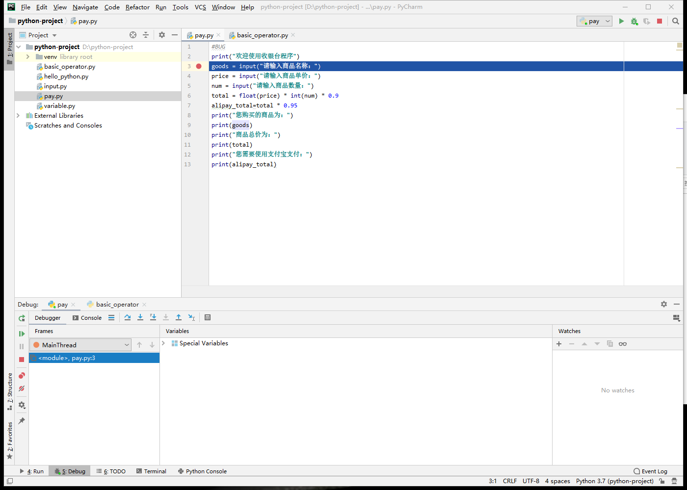
Task: Switch to basic_operator debug session tab
Action: point(117,305)
